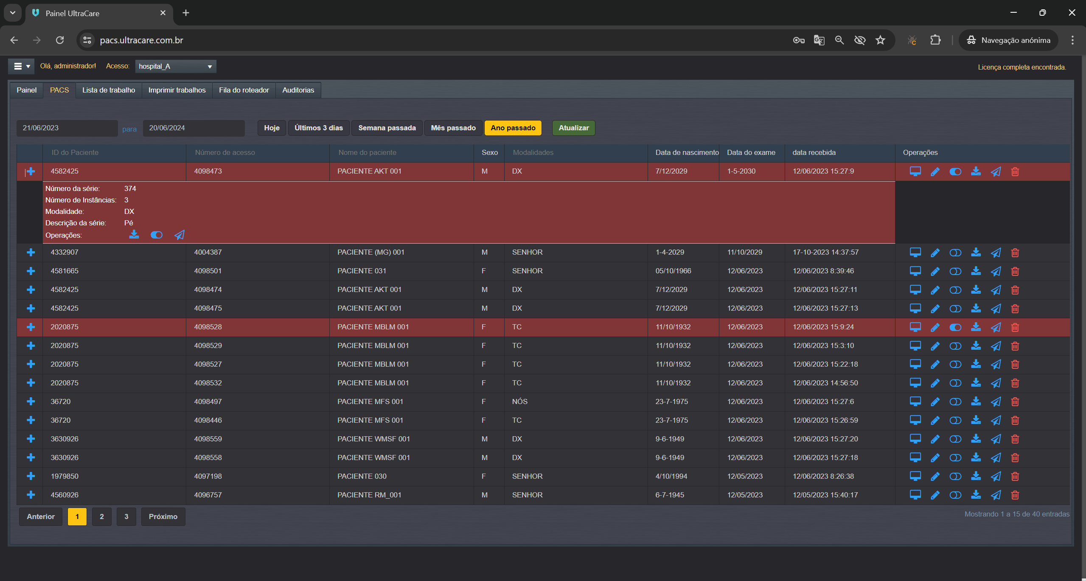Viewport: 1086px width, 581px height.
Task: Open the Auditorias tab
Action: (x=298, y=90)
